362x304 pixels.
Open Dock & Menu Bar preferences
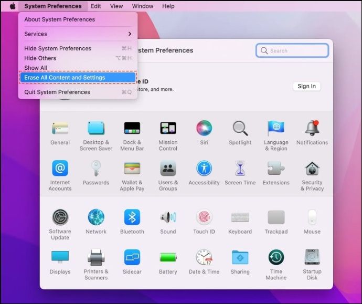click(132, 129)
